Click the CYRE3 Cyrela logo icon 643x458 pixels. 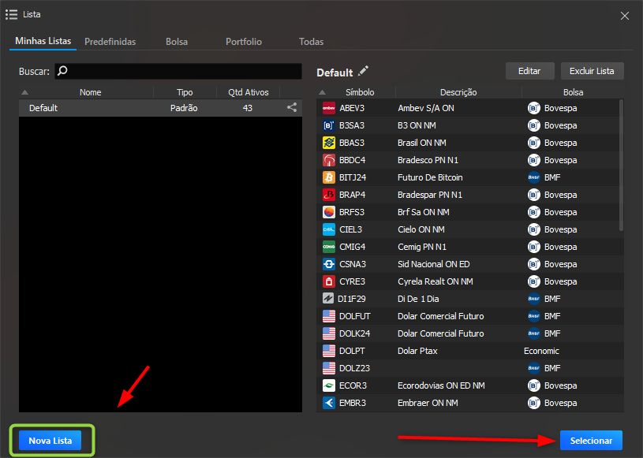329,281
